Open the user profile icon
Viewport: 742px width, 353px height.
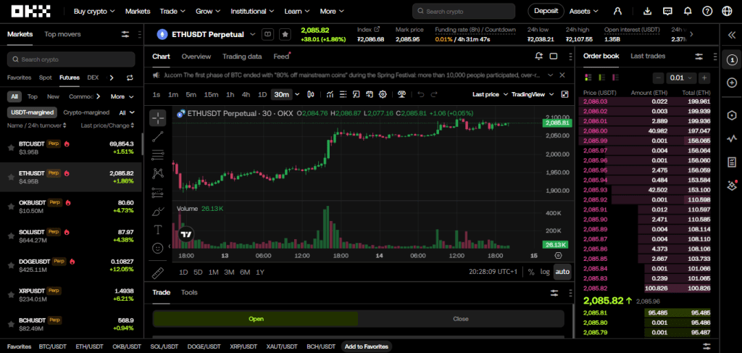click(x=617, y=11)
